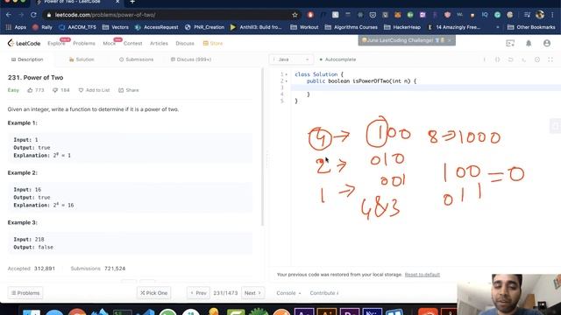
Task: Open the 14 Amazingly Free bookmark
Action: click(454, 27)
